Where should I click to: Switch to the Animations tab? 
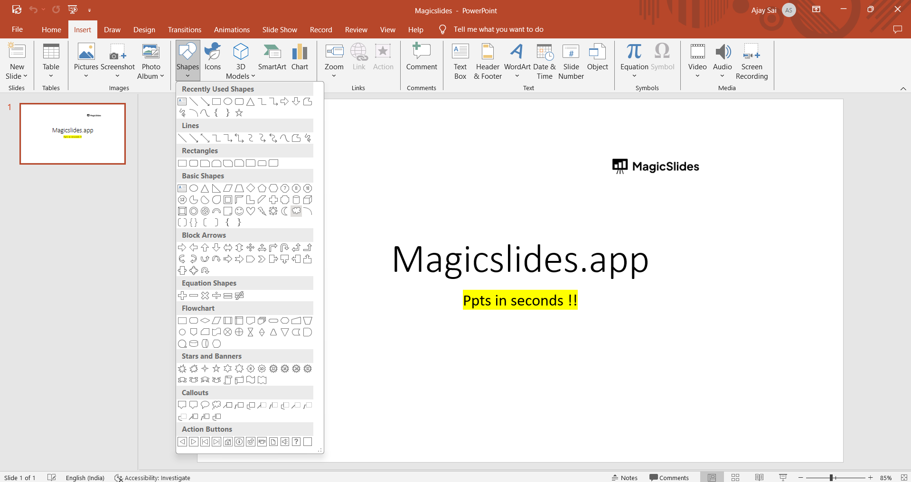point(232,29)
